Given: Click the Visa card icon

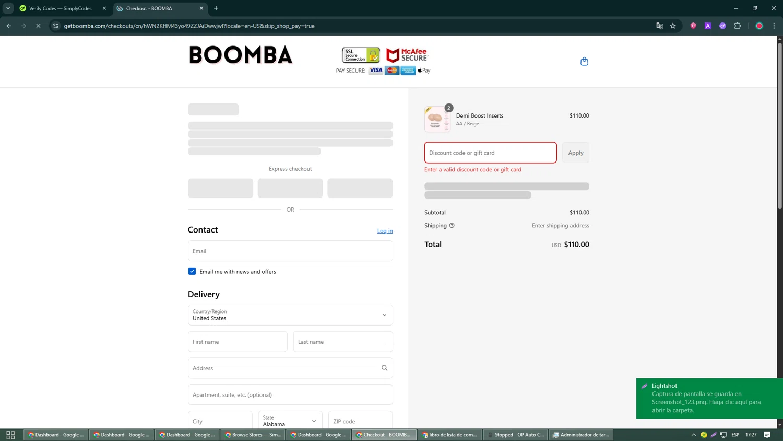Looking at the screenshot, I should (x=376, y=71).
